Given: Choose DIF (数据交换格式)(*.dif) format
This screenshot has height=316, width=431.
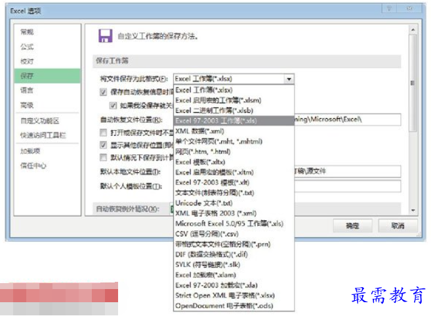Looking at the screenshot, I should [234, 254].
